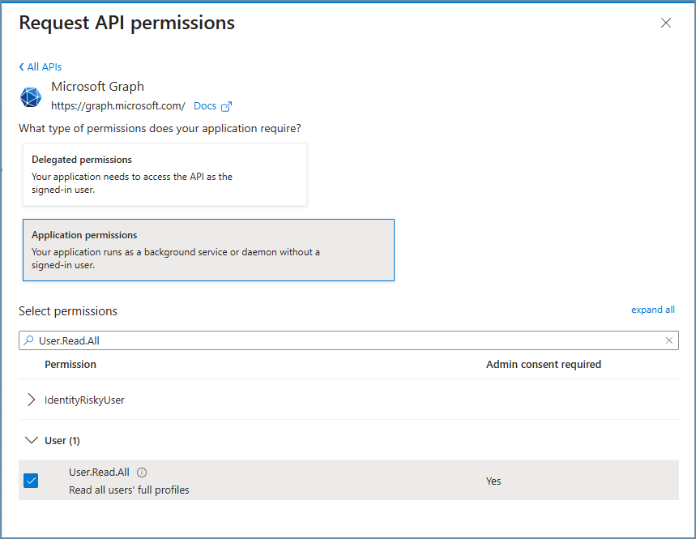Uncheck the User.Read.All permission checkbox
The width and height of the screenshot is (696, 539).
tap(31, 481)
